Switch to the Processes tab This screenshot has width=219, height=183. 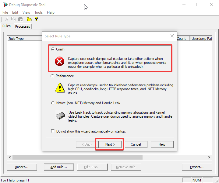pos(23,26)
